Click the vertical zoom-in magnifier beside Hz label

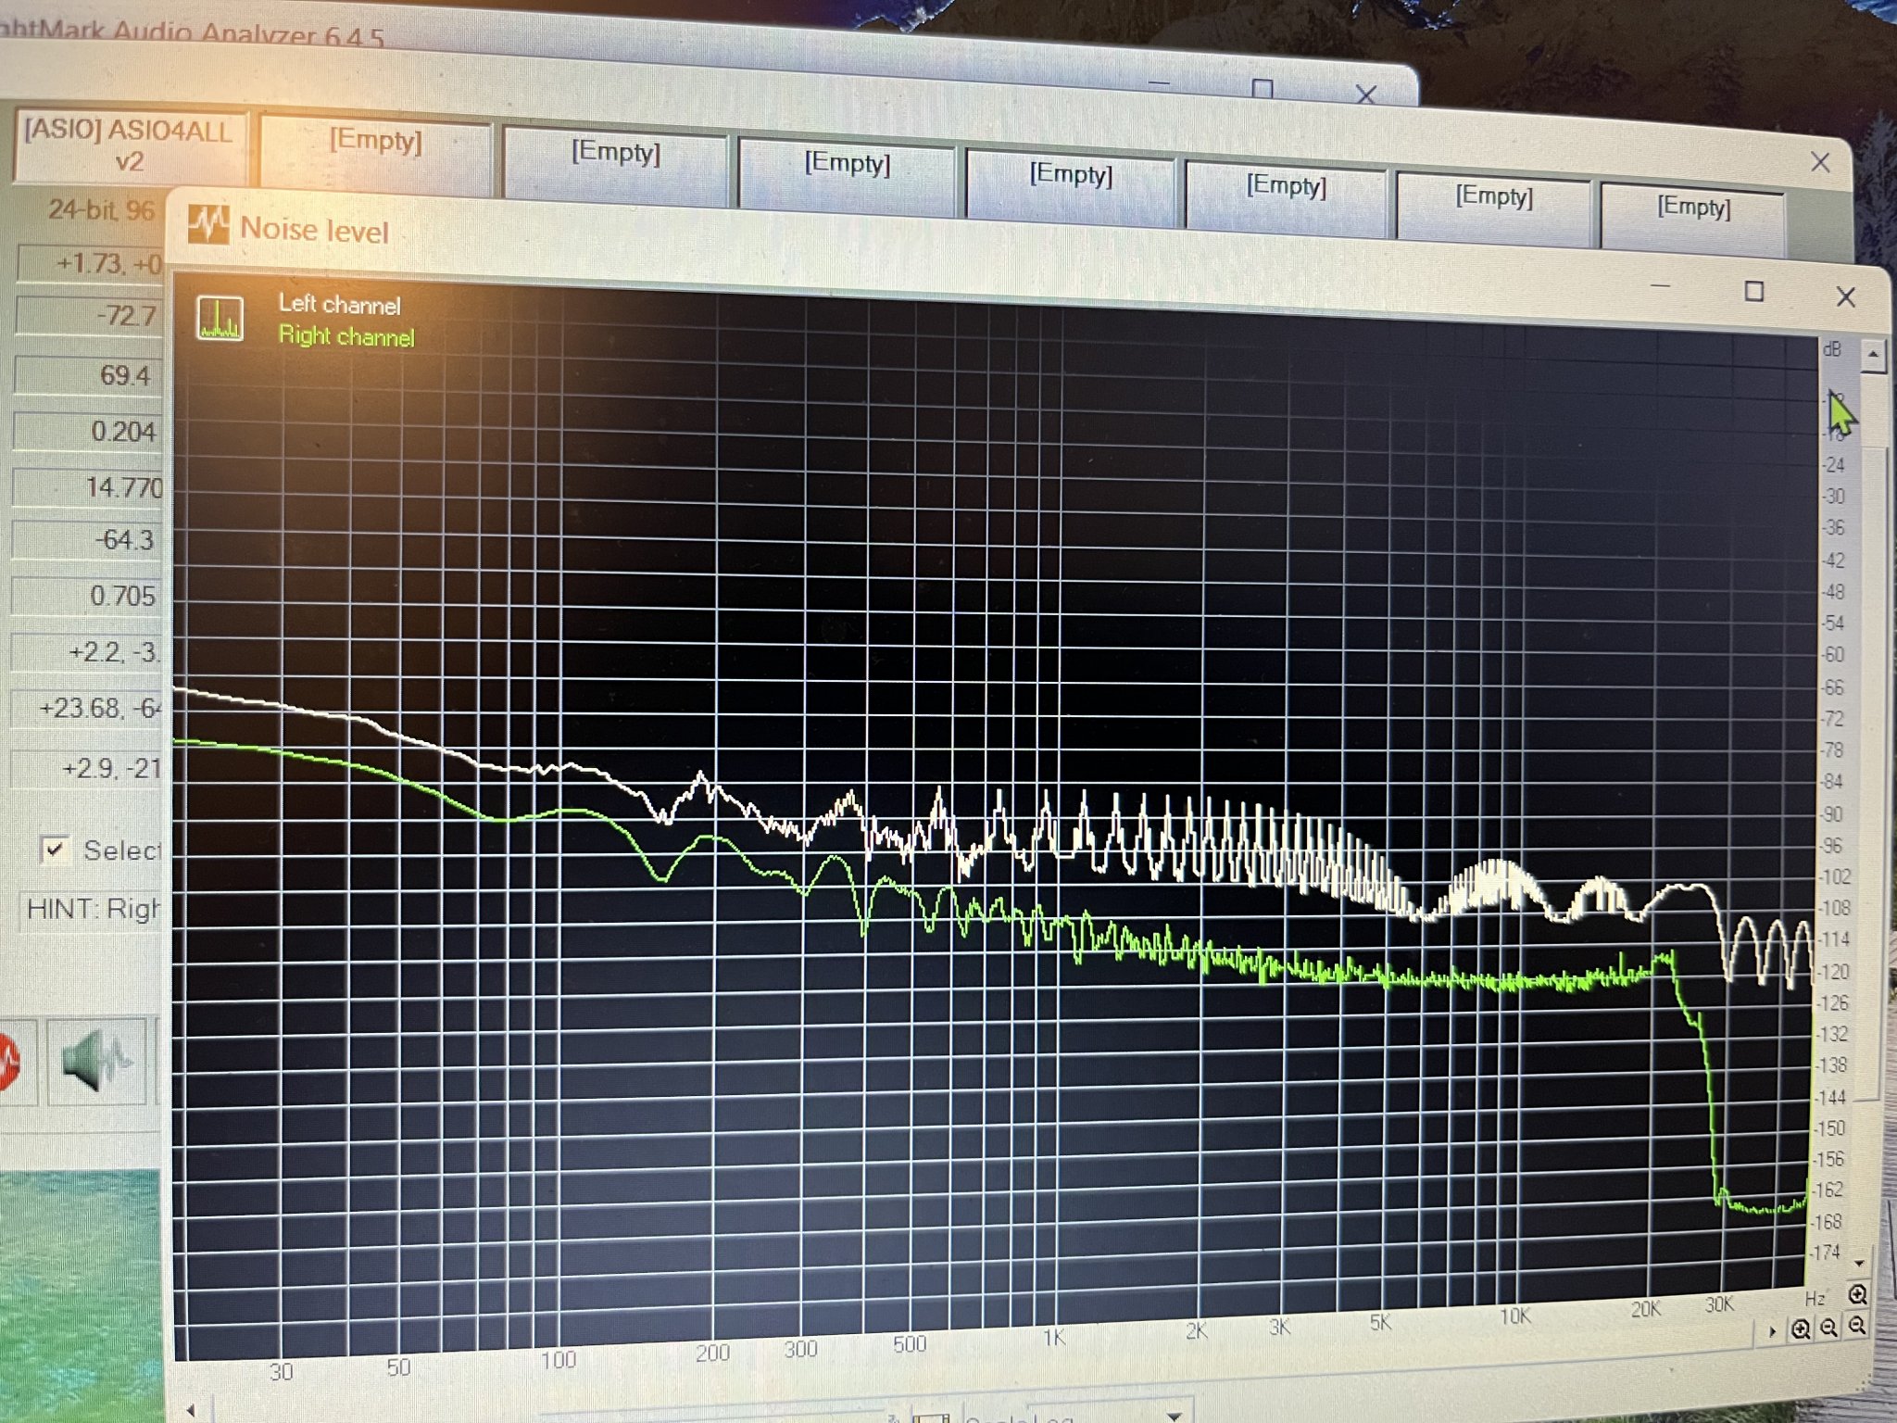(x=1856, y=1294)
